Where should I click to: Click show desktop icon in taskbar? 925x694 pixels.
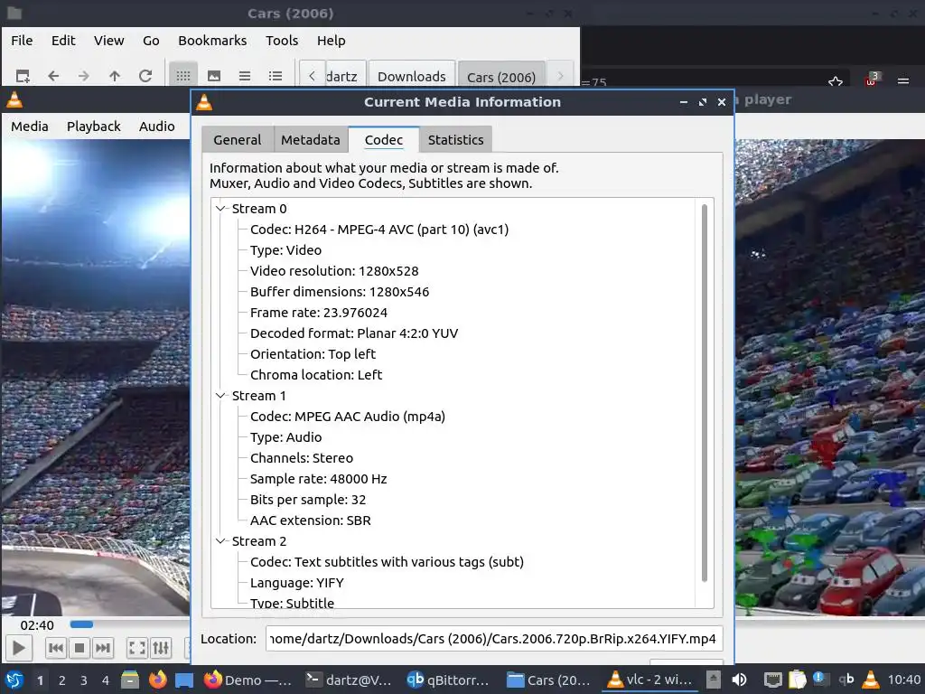coord(184,680)
